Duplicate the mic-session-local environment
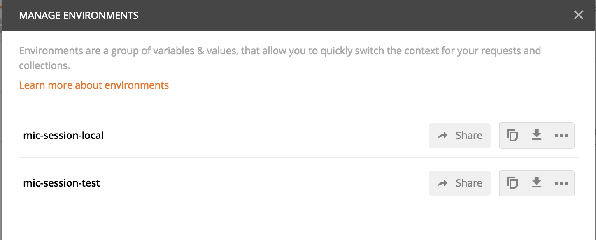596x240 pixels. [512, 135]
